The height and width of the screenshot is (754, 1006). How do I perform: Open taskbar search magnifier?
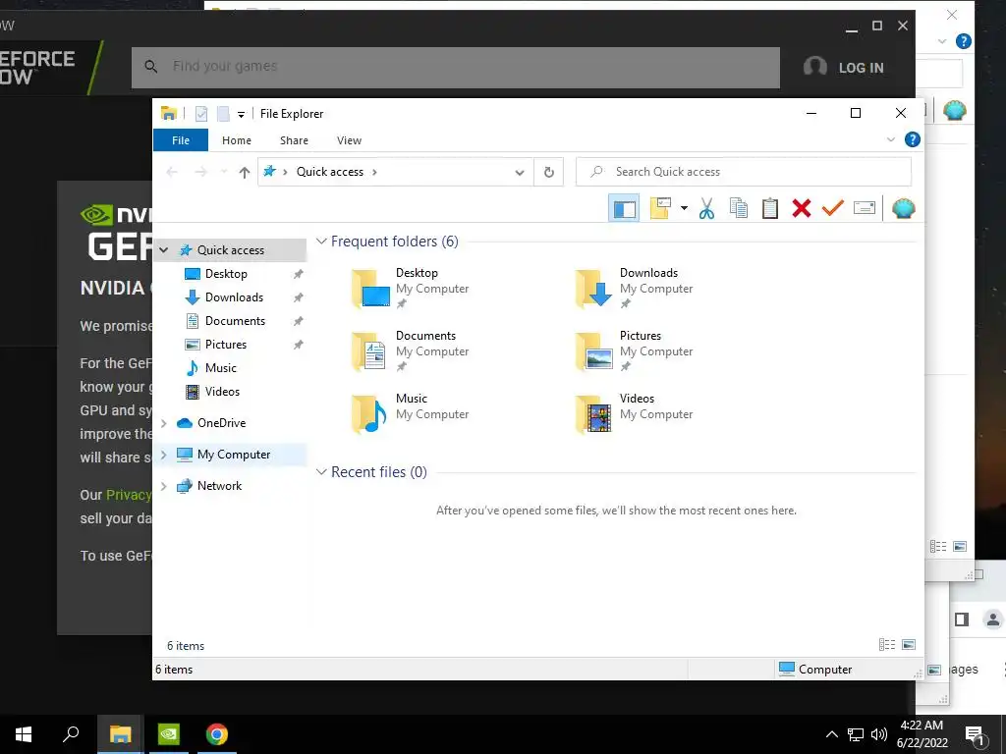[x=71, y=734]
